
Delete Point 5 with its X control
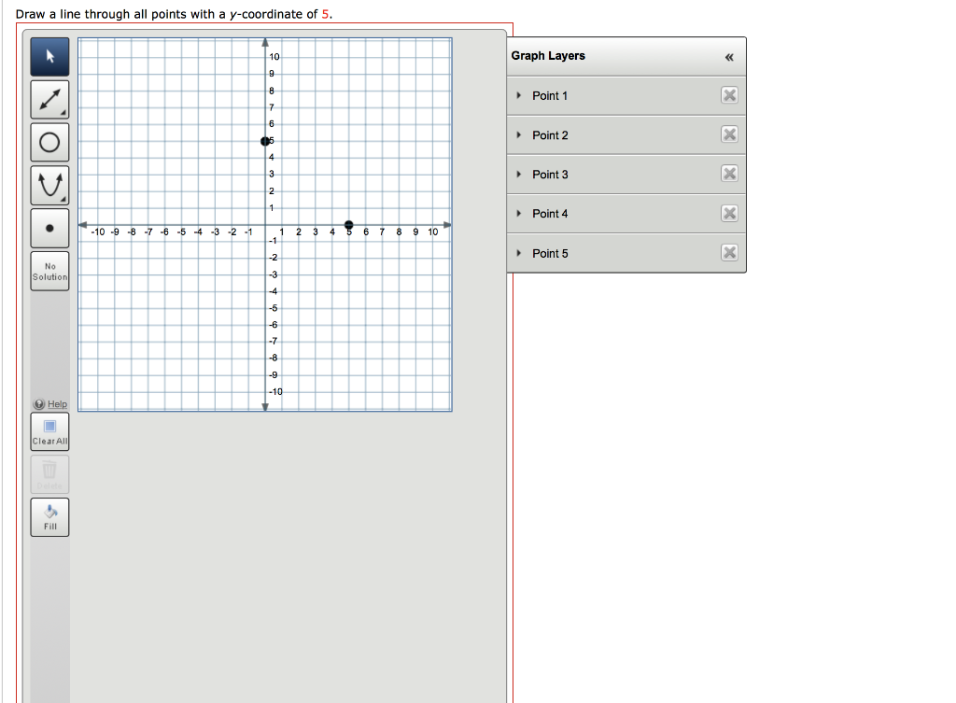click(729, 252)
